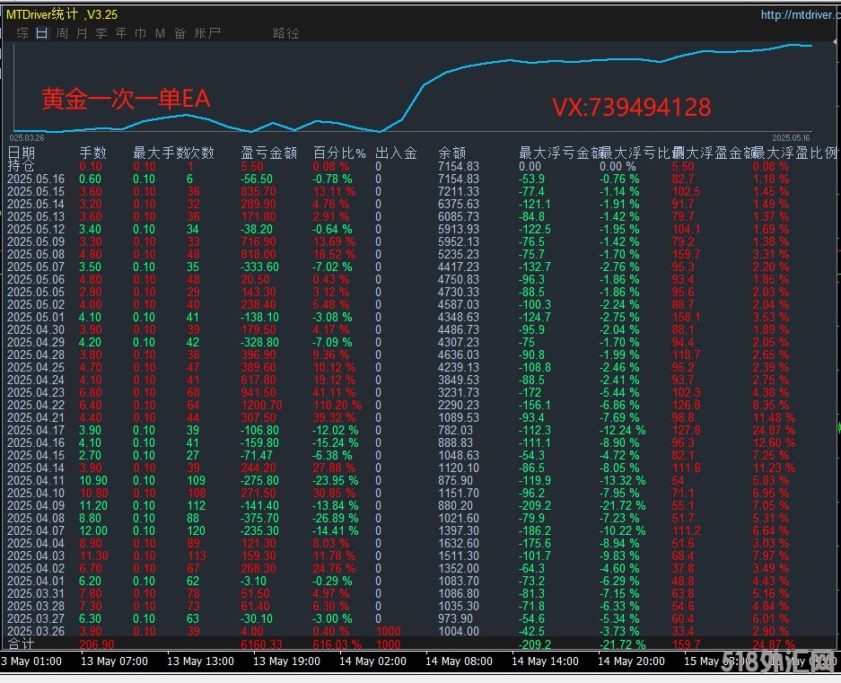Select the 2025.04.30 date row

click(x=36, y=329)
